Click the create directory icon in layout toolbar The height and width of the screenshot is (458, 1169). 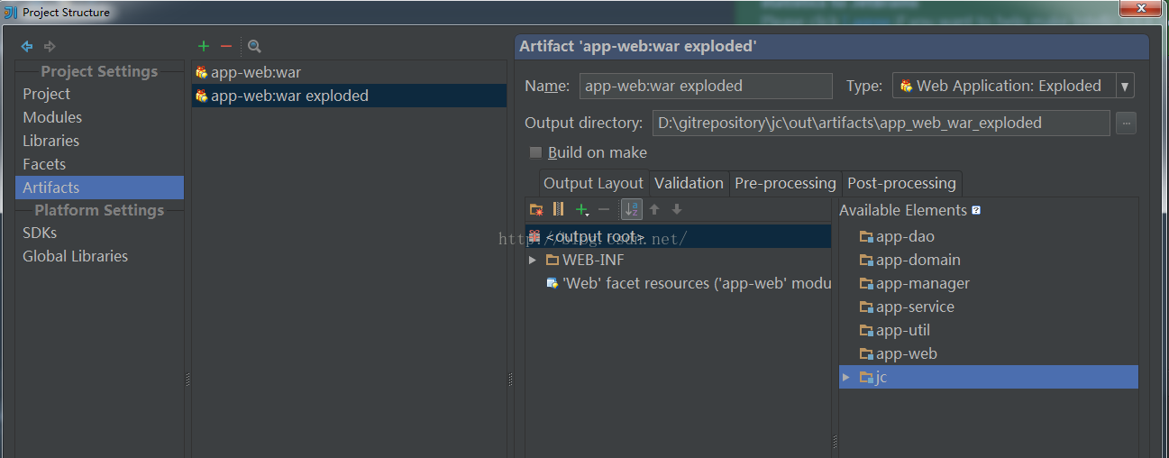[536, 209]
